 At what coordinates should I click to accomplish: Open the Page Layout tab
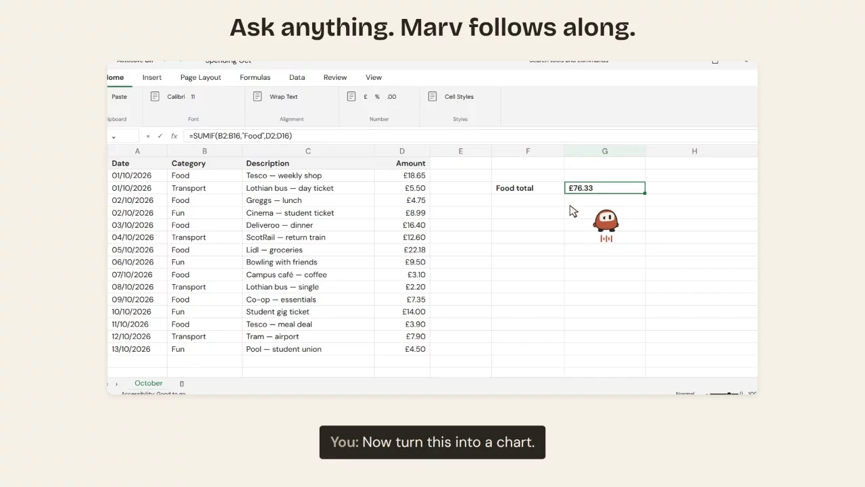point(201,77)
